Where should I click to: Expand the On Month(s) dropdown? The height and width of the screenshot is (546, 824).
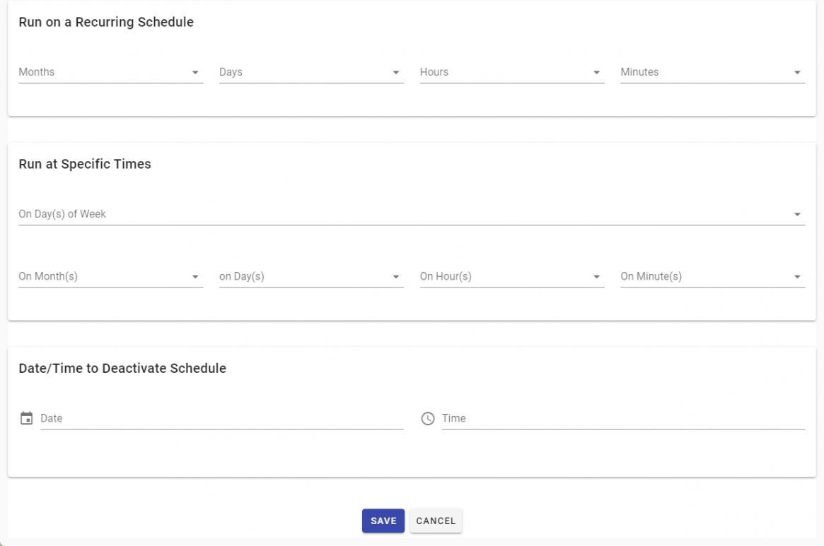point(111,277)
